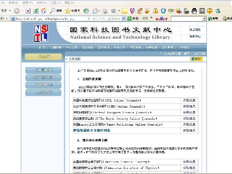Click the orange swirl e toolbar icon
Image resolution: width=232 pixels, height=174 pixels.
(x=140, y=11)
